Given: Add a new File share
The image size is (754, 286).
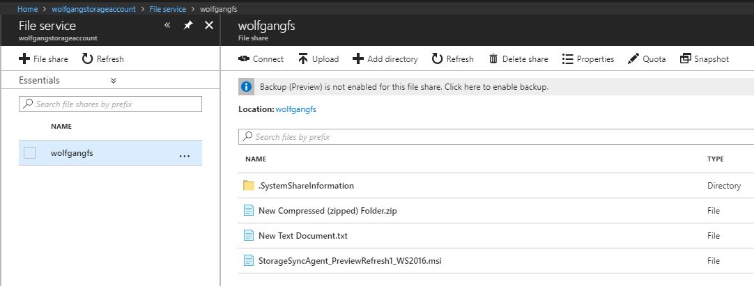Looking at the screenshot, I should pos(43,59).
